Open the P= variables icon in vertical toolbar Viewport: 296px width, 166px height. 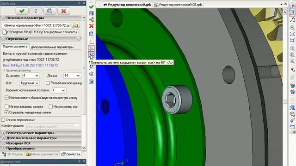click(92, 13)
